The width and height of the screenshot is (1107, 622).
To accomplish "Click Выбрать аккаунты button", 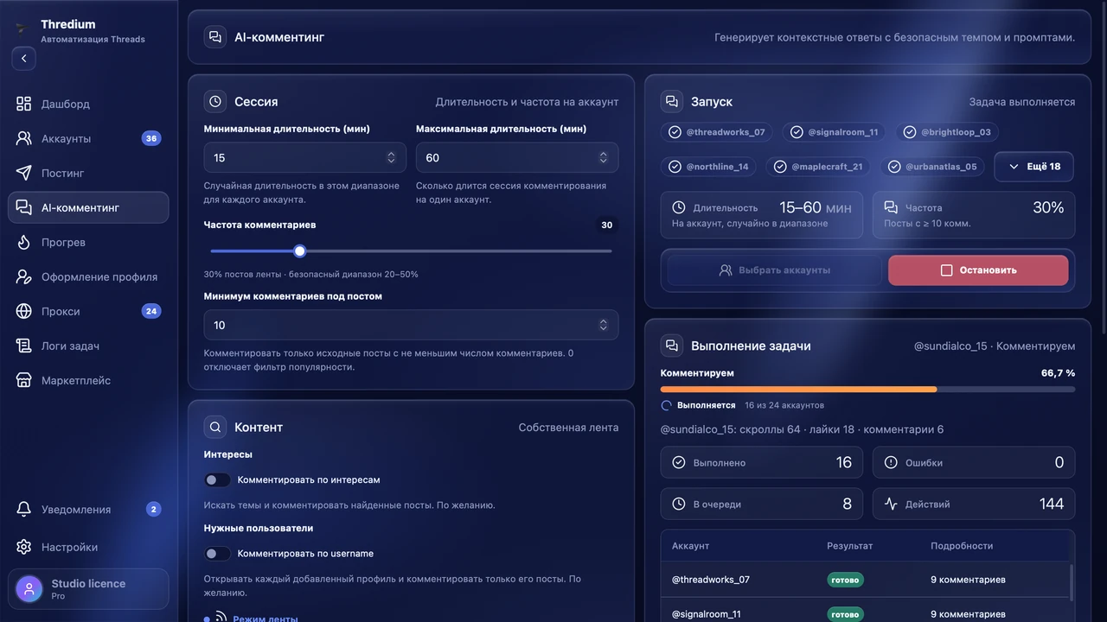I will (774, 270).
